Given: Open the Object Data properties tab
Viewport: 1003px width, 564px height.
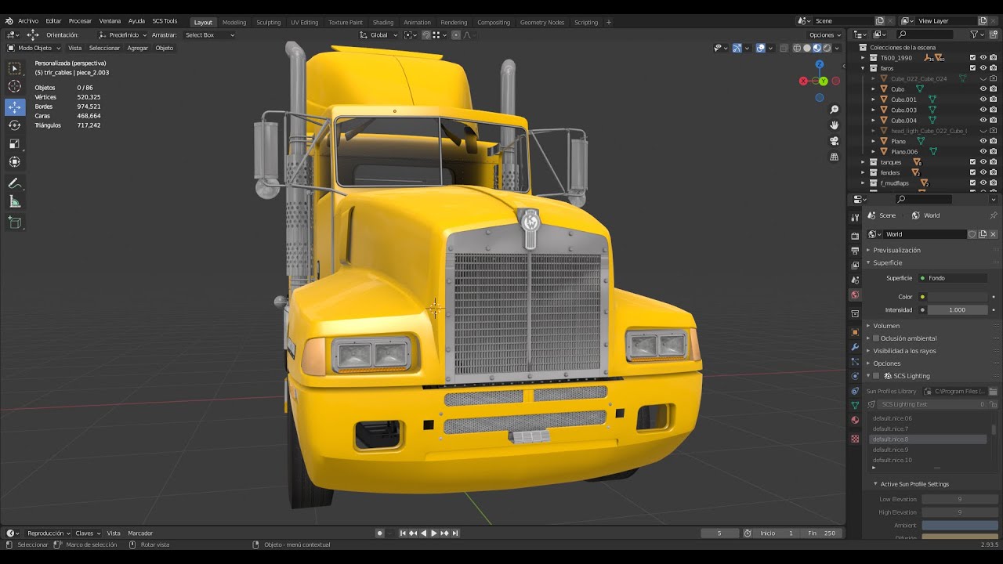Looking at the screenshot, I should click(x=855, y=405).
